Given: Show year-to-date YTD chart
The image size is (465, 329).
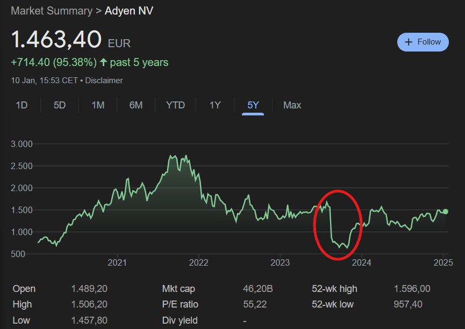Looking at the screenshot, I should tap(175, 105).
